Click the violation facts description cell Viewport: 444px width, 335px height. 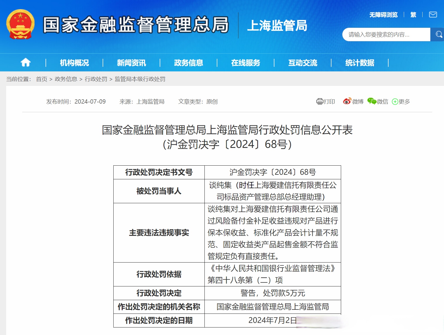(x=273, y=233)
